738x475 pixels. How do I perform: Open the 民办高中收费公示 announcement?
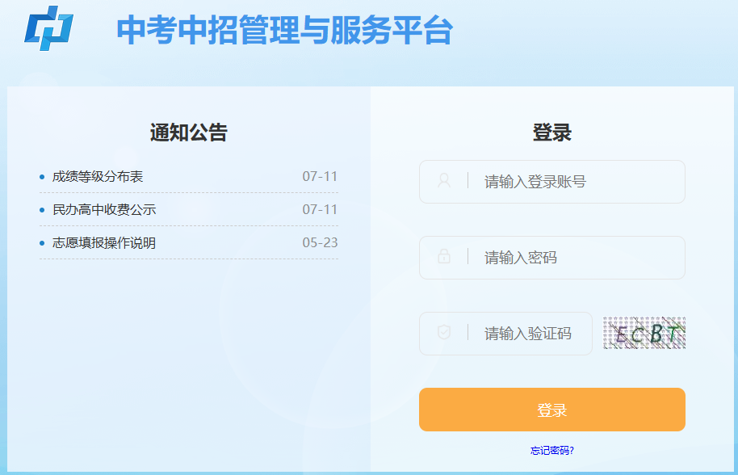click(x=104, y=209)
